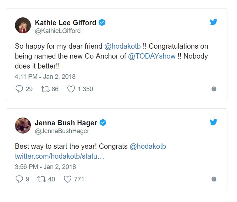The image size is (237, 202).
Task: Click the Kathie Lee Gifford display name
Action: (x=66, y=22)
